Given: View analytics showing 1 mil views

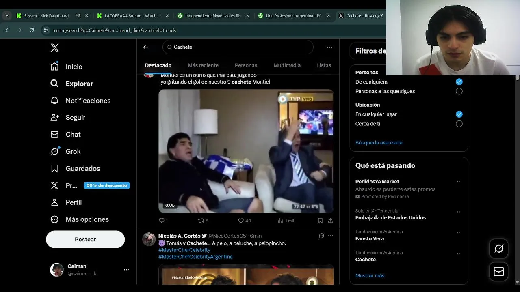Looking at the screenshot, I should coord(286,221).
